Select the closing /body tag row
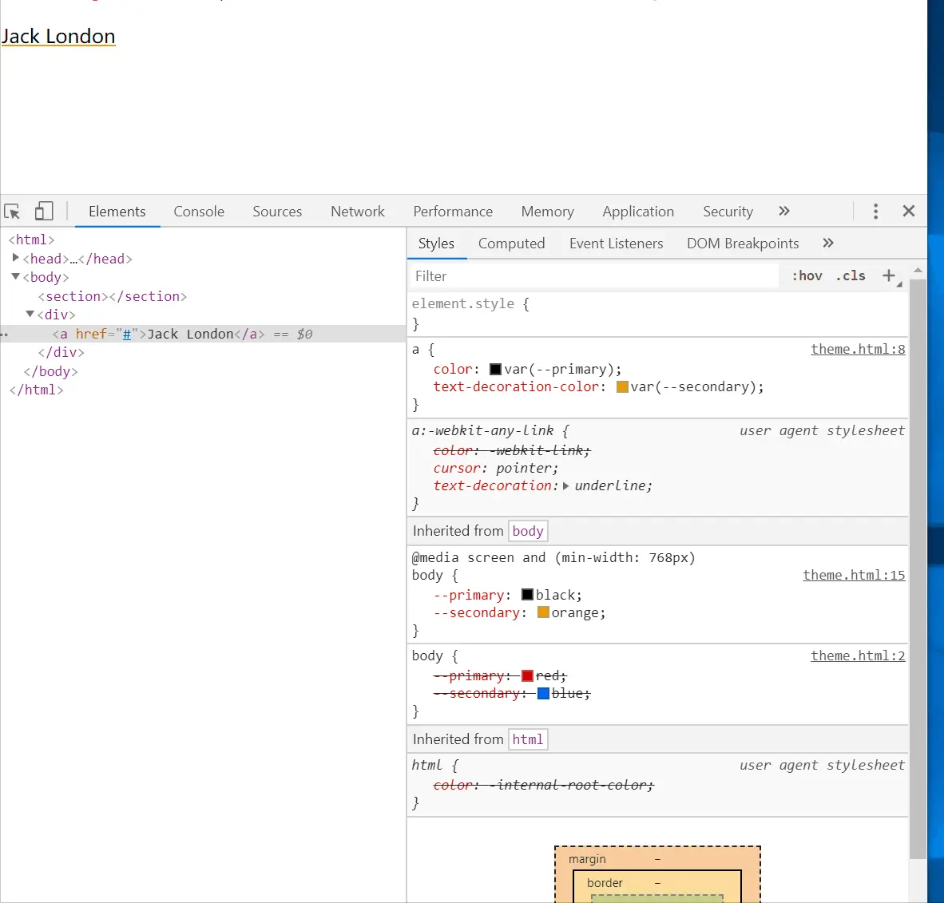Screen dimensions: 944x903 point(50,371)
